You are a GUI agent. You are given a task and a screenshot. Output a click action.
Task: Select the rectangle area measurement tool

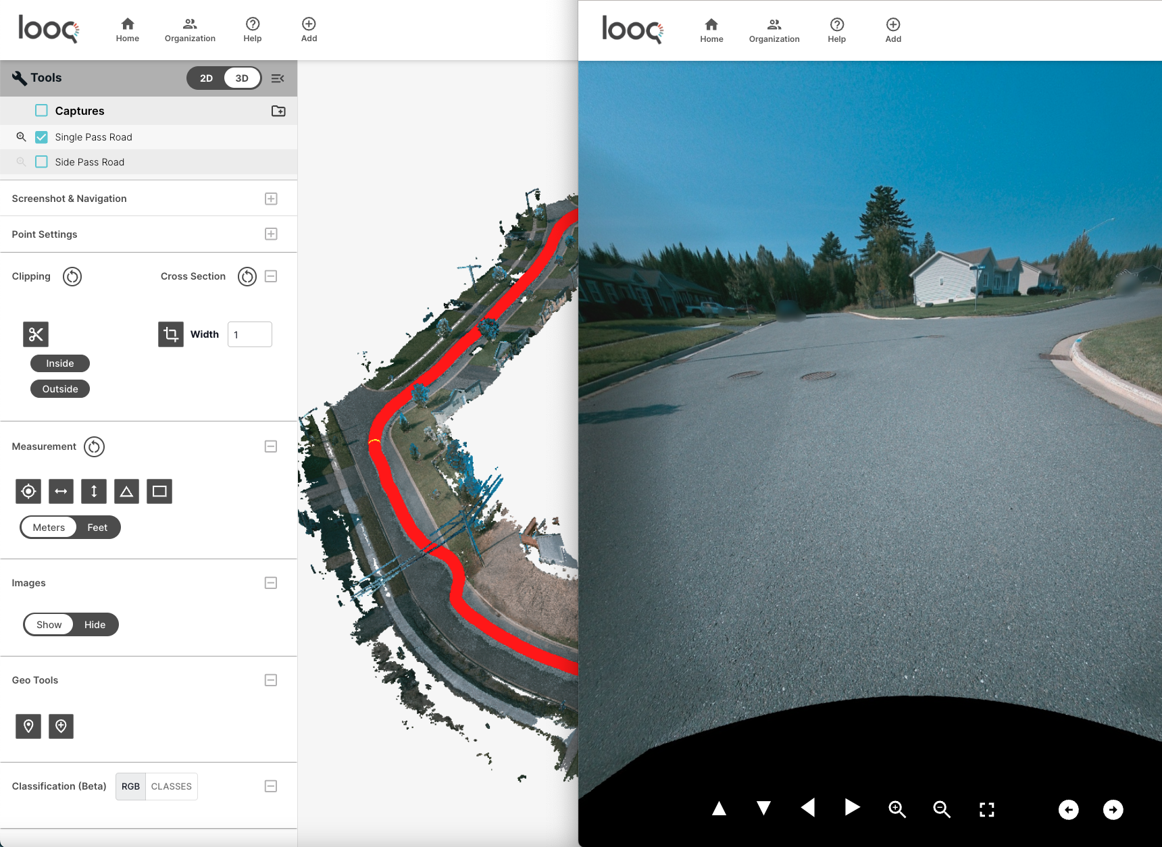(159, 492)
